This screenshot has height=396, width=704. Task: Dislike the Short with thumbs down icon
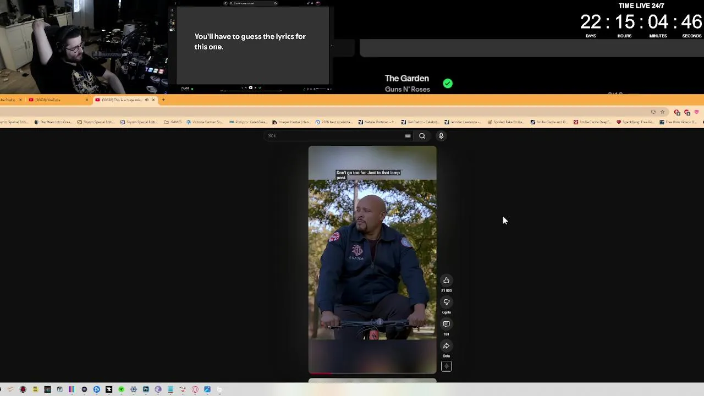pos(447,302)
